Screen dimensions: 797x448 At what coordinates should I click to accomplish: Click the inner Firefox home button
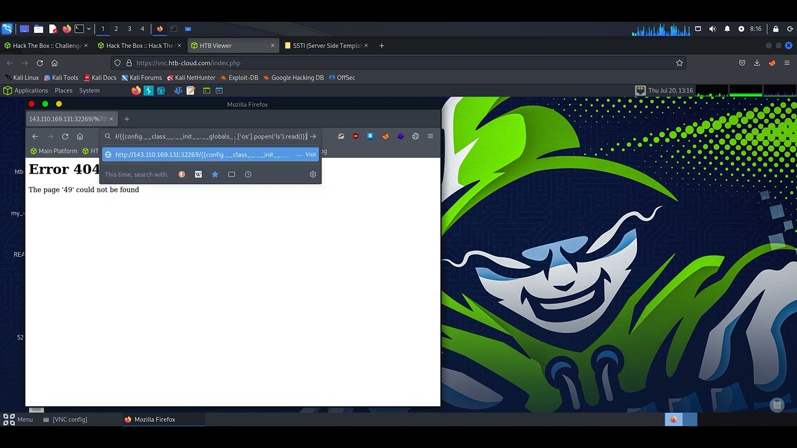80,136
